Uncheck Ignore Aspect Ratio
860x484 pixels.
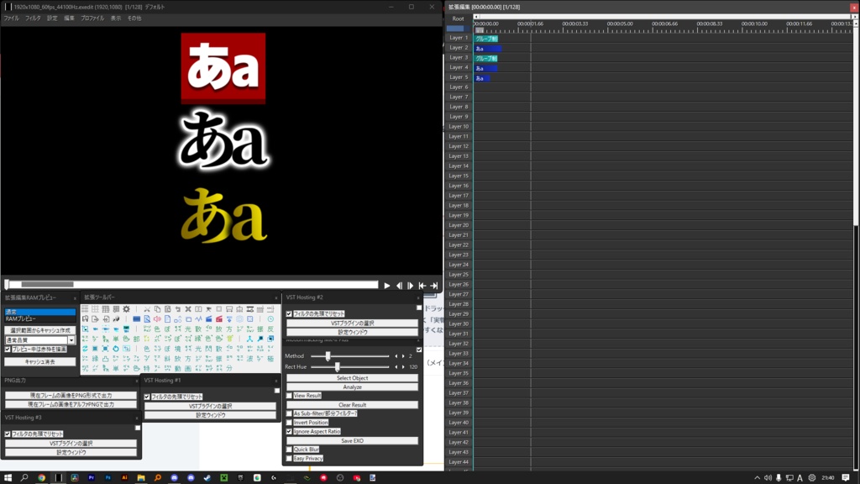tap(289, 431)
